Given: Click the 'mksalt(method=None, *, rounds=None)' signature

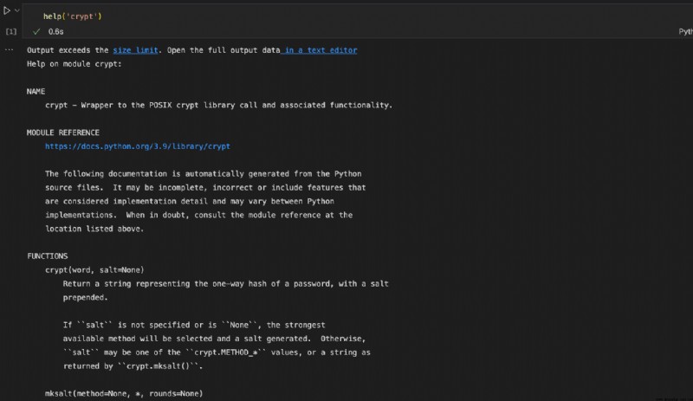Looking at the screenshot, I should tap(124, 393).
